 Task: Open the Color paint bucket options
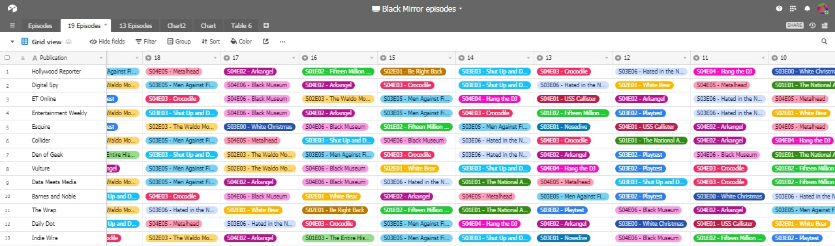(241, 42)
